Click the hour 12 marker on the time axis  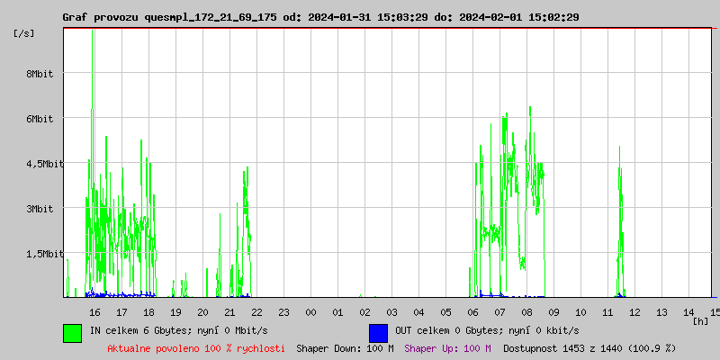634,311
